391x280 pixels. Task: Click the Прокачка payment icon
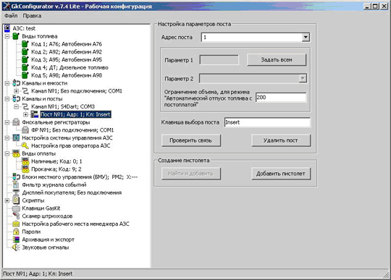(x=25, y=169)
